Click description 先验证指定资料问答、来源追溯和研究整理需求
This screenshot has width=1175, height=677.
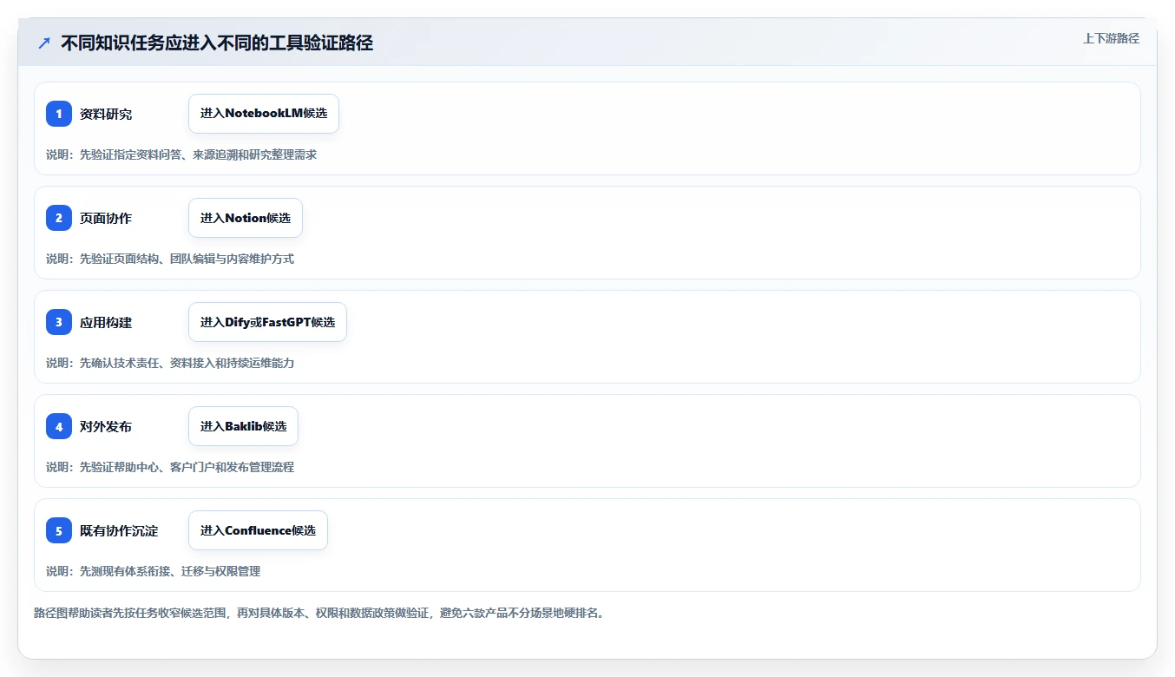(x=198, y=154)
